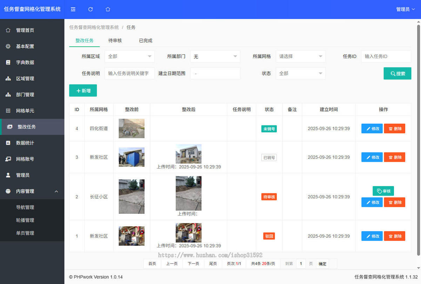Viewport: 421px width, 284px height.
Task: Click 删除 for 长征小区 row
Action: click(395, 202)
